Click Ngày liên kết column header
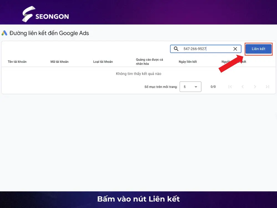The width and height of the screenshot is (277, 208). pos(188,62)
